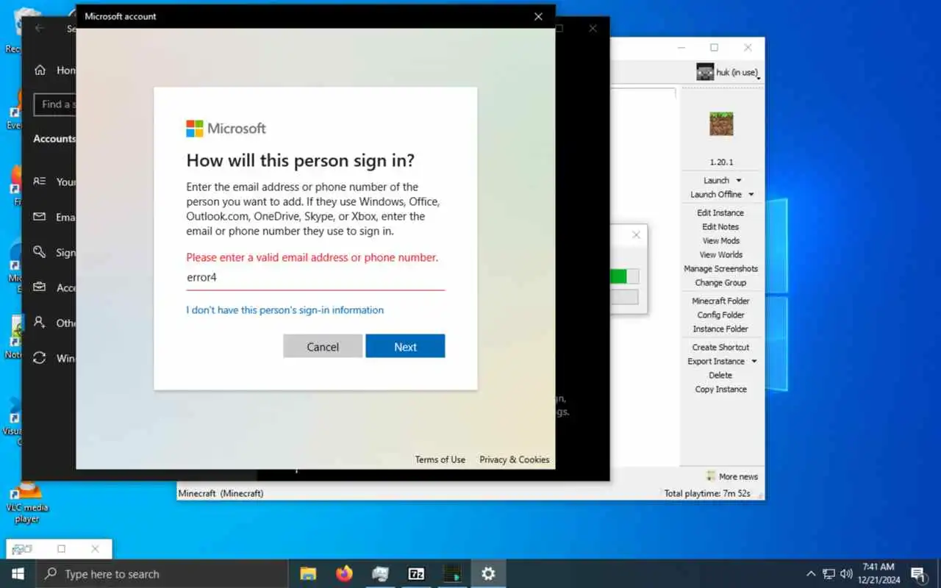Show hidden system tray icons

click(811, 574)
